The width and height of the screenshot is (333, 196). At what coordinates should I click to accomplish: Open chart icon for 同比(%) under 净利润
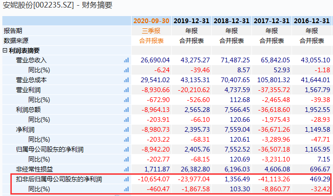tap(126, 140)
